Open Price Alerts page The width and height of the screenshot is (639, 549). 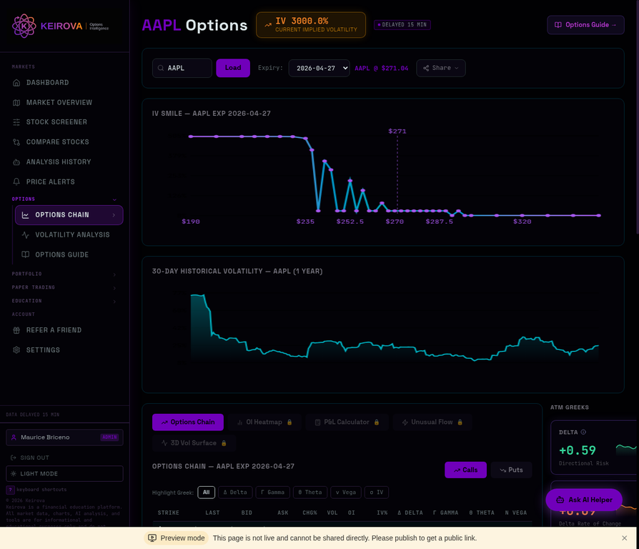[x=51, y=182]
